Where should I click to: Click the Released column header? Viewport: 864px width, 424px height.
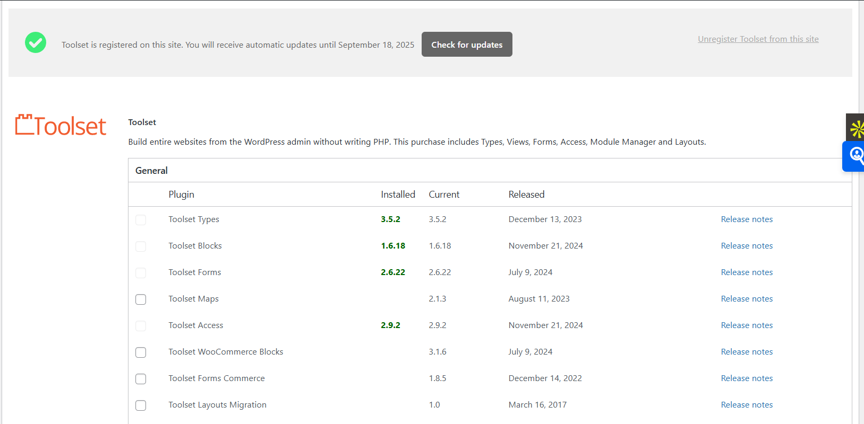click(x=526, y=195)
